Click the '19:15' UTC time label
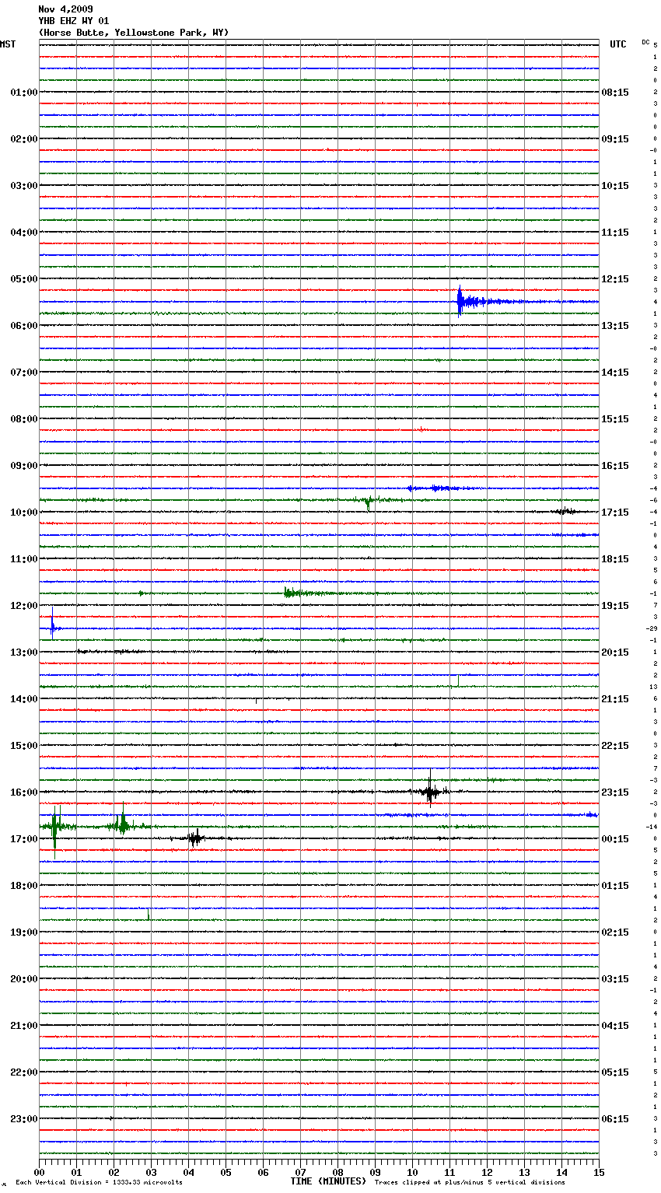 coord(615,606)
